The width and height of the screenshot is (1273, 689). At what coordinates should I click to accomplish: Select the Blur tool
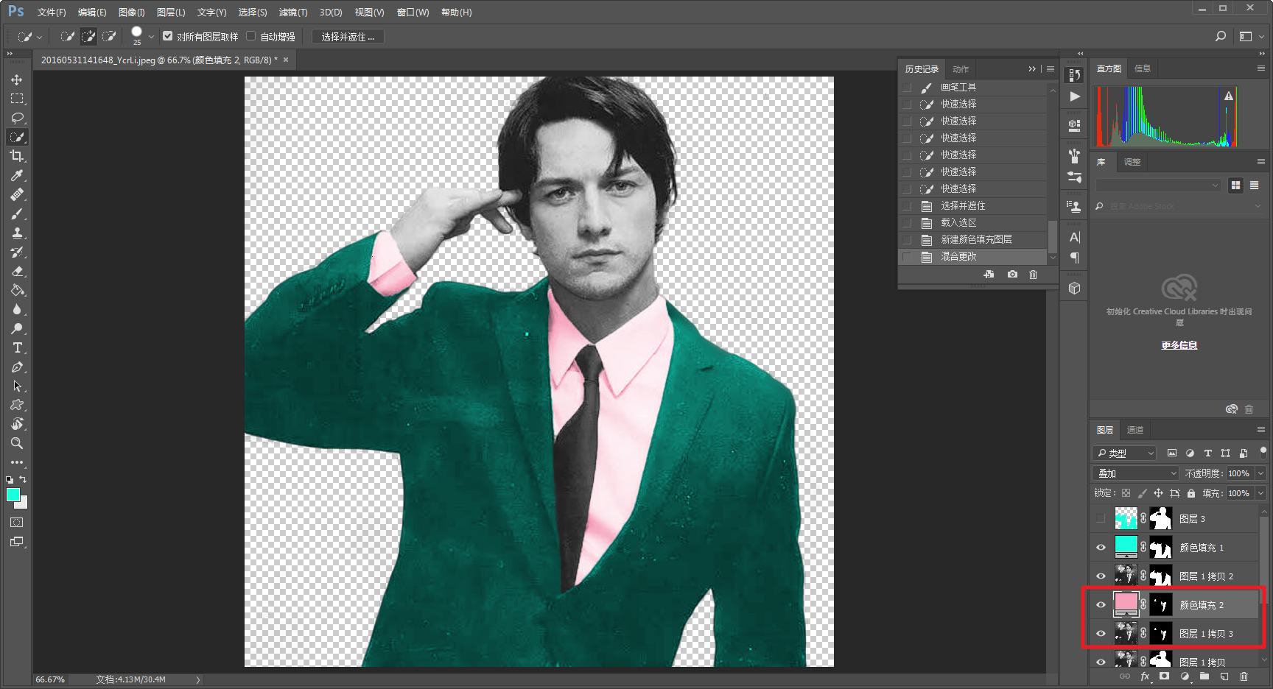pyautogui.click(x=16, y=309)
